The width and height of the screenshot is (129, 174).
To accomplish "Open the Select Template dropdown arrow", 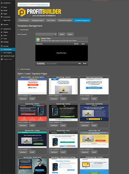I will pyautogui.click(x=55, y=34).
